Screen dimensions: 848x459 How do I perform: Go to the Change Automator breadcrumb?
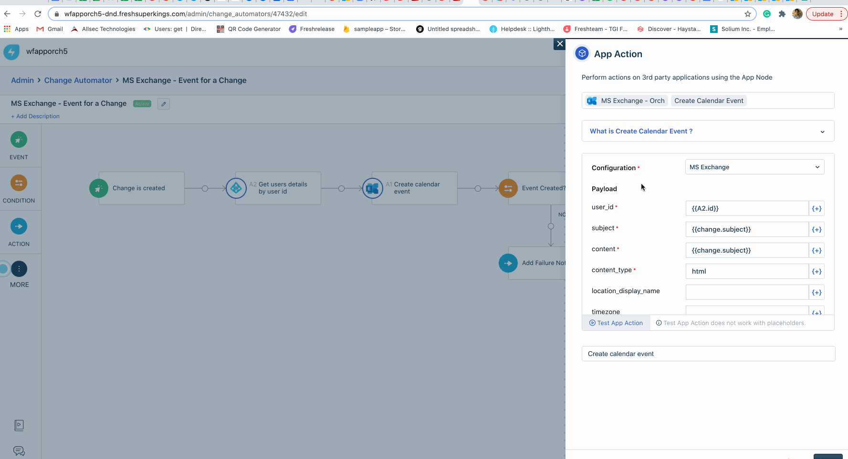point(78,80)
